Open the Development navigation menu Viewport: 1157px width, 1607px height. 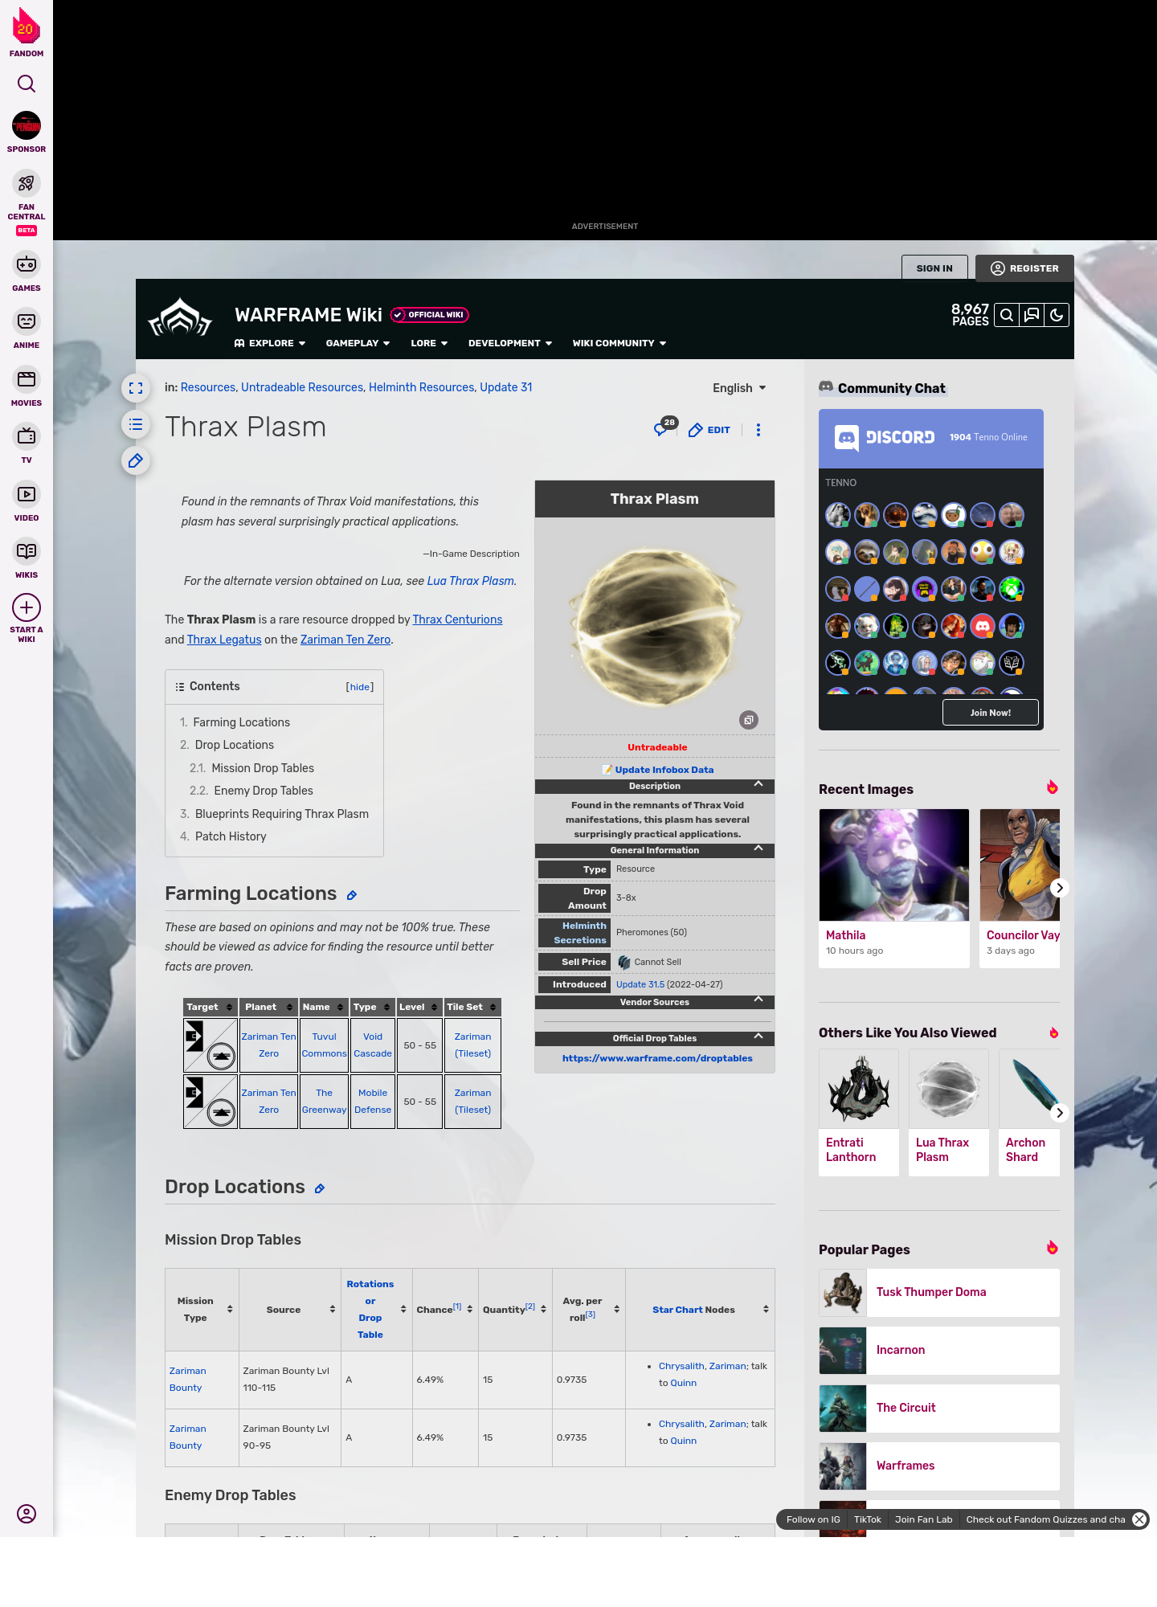tap(510, 343)
